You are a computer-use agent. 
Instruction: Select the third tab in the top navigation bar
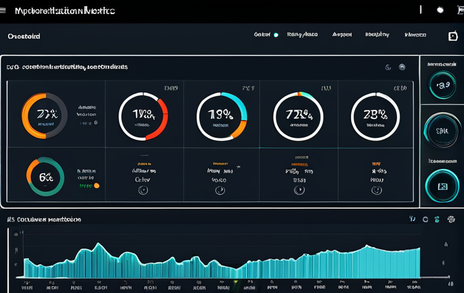click(341, 35)
